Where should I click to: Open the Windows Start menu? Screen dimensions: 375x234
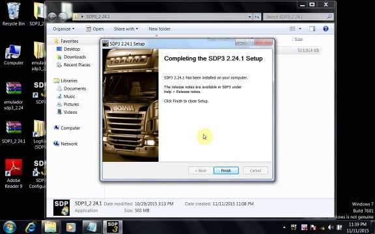pyautogui.click(x=10, y=227)
